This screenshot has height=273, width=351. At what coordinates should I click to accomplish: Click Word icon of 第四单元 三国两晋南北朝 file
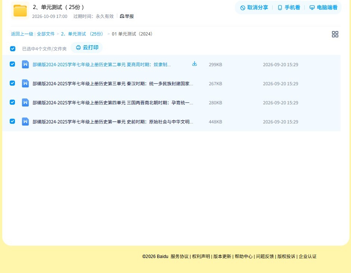point(25,102)
